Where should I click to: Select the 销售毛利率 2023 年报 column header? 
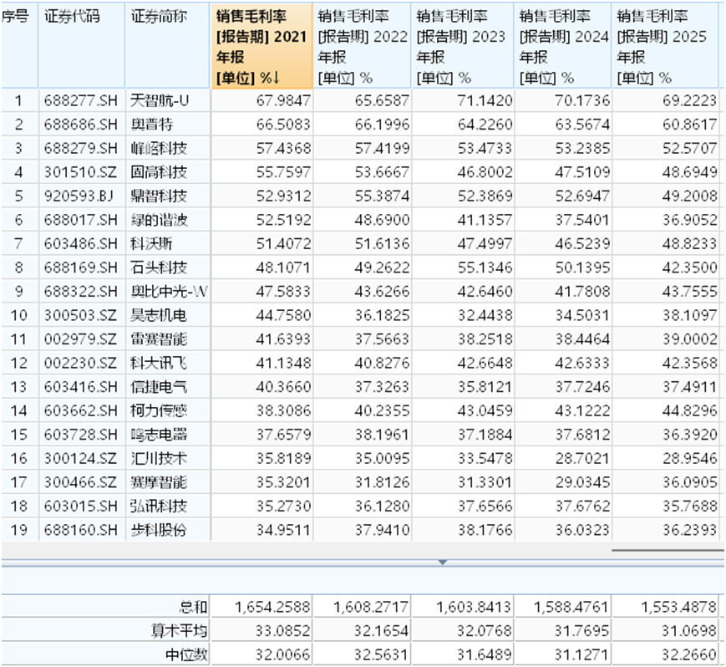(463, 46)
